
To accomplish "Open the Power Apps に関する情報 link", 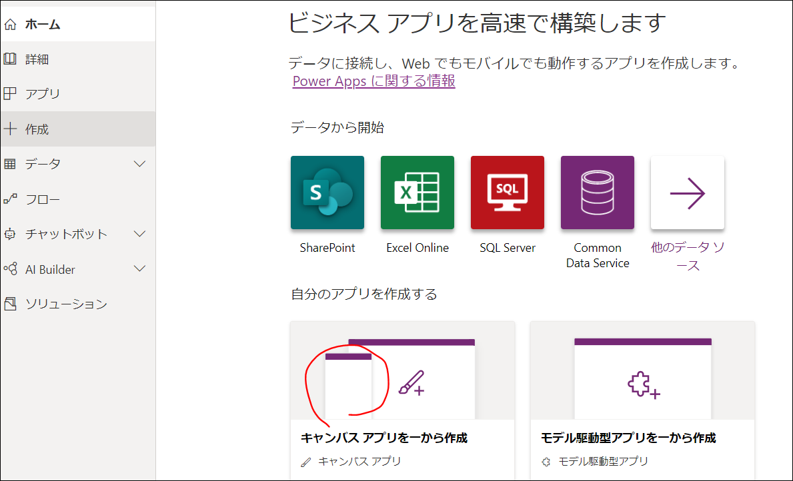I will [x=373, y=81].
